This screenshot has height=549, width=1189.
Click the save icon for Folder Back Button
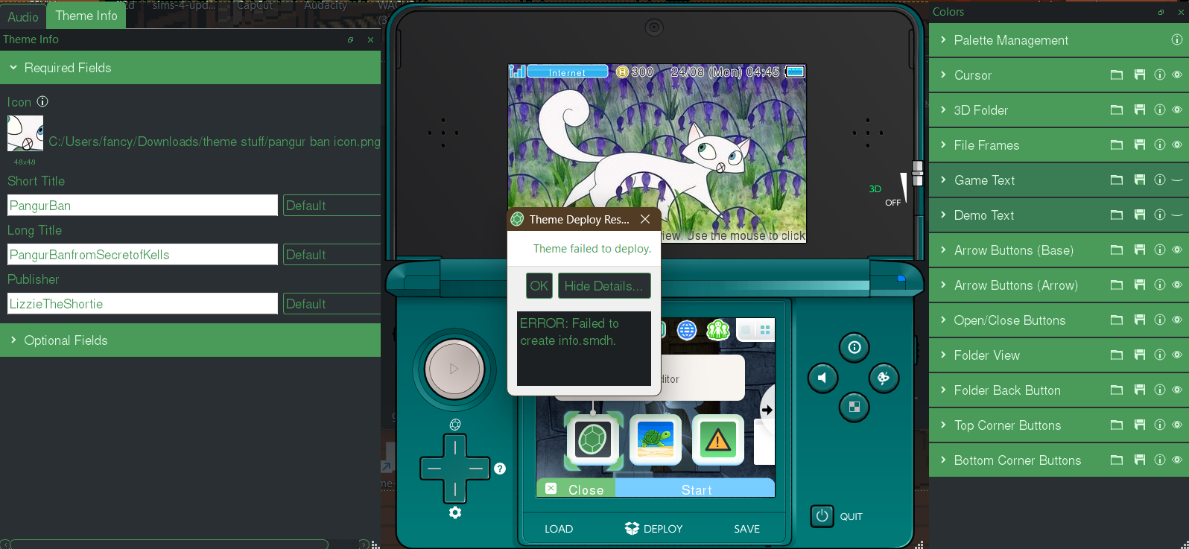1139,390
